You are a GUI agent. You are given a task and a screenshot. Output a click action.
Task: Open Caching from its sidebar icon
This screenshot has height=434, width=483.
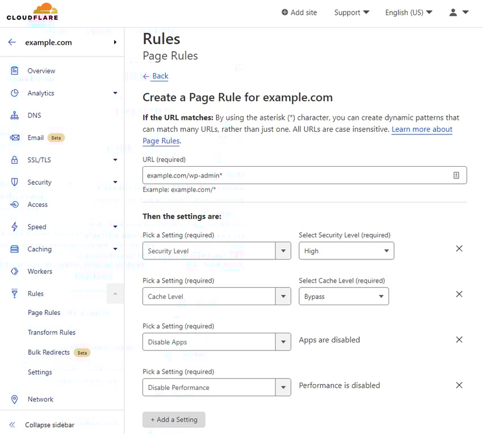pyautogui.click(x=15, y=249)
